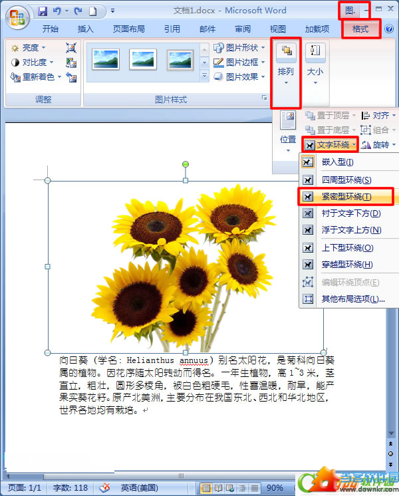Open the 图片边框 dropdown
The image size is (399, 496).
tap(239, 62)
